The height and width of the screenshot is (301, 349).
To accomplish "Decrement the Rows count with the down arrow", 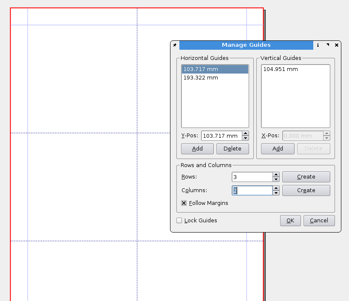I will pos(276,179).
